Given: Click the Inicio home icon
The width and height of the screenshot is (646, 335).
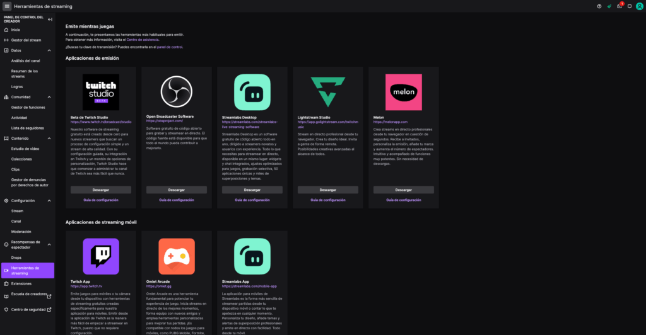Looking at the screenshot, I should point(6,30).
